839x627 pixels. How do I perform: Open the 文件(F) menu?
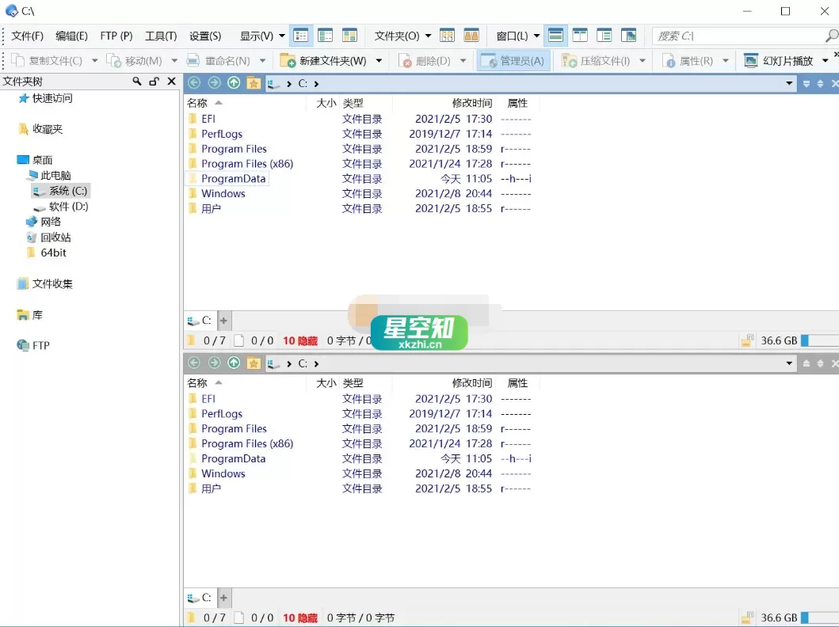tap(28, 35)
